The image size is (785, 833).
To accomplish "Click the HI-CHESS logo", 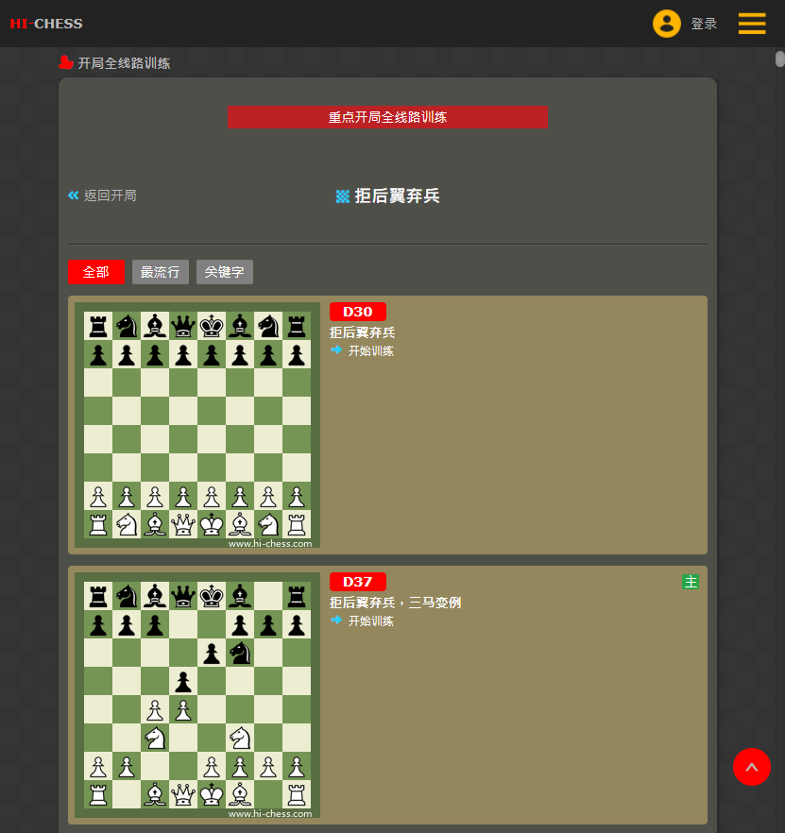I will (x=46, y=24).
